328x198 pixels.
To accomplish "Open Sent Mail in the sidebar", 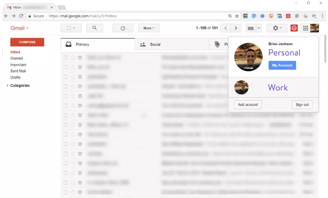I will (x=18, y=71).
